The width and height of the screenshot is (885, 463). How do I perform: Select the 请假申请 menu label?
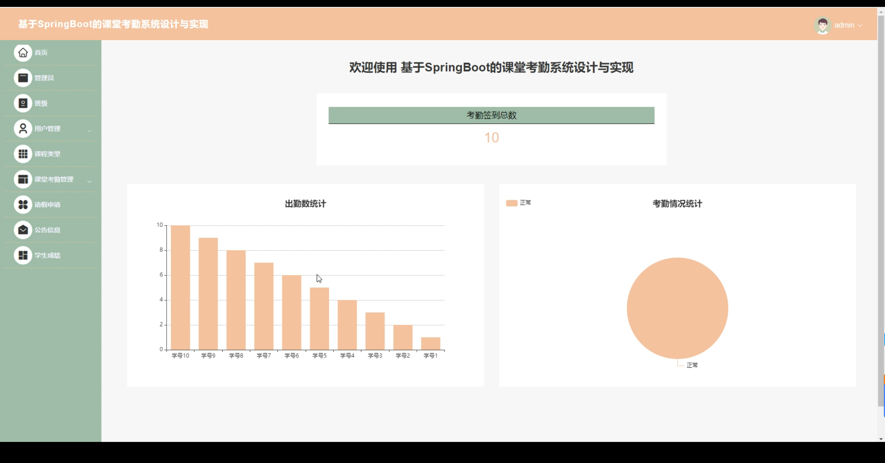coord(47,205)
